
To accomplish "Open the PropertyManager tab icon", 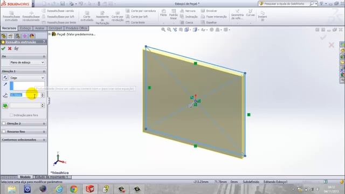I will 10,36.
